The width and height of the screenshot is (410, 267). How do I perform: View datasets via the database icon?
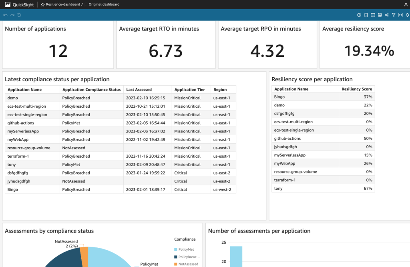point(380,15)
